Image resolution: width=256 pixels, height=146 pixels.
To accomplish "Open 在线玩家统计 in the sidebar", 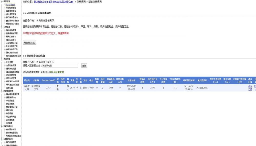I will [11, 130].
